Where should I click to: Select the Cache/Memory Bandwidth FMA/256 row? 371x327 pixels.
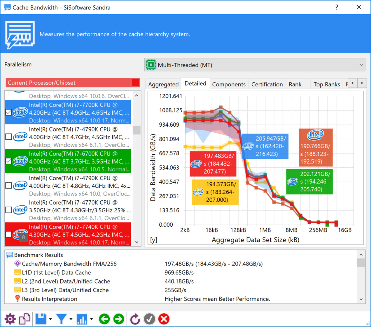181,264
